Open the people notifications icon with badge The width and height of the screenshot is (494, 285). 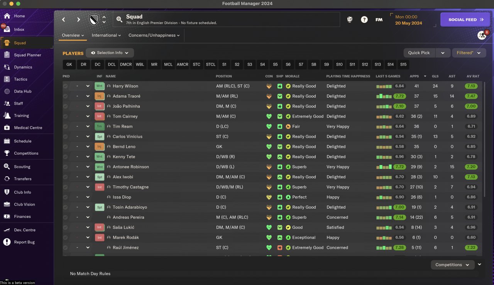pyautogui.click(x=482, y=35)
